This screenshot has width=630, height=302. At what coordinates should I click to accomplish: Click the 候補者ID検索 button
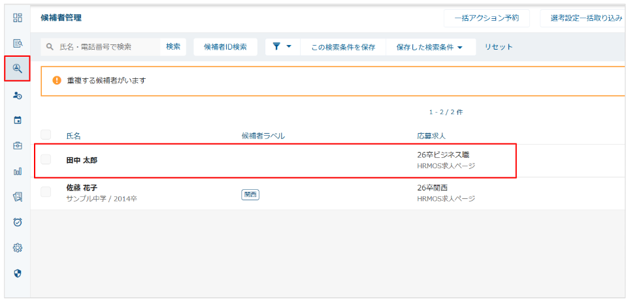(225, 47)
